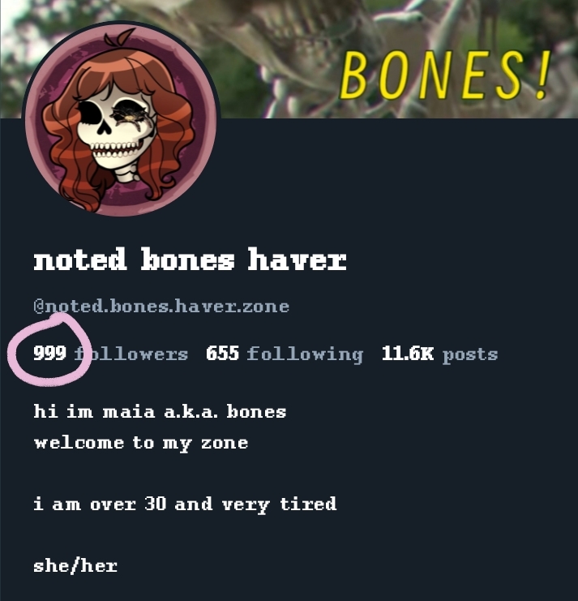The height and width of the screenshot is (601, 578).
Task: Click the hair sprout atop the avatar
Action: 119,36
